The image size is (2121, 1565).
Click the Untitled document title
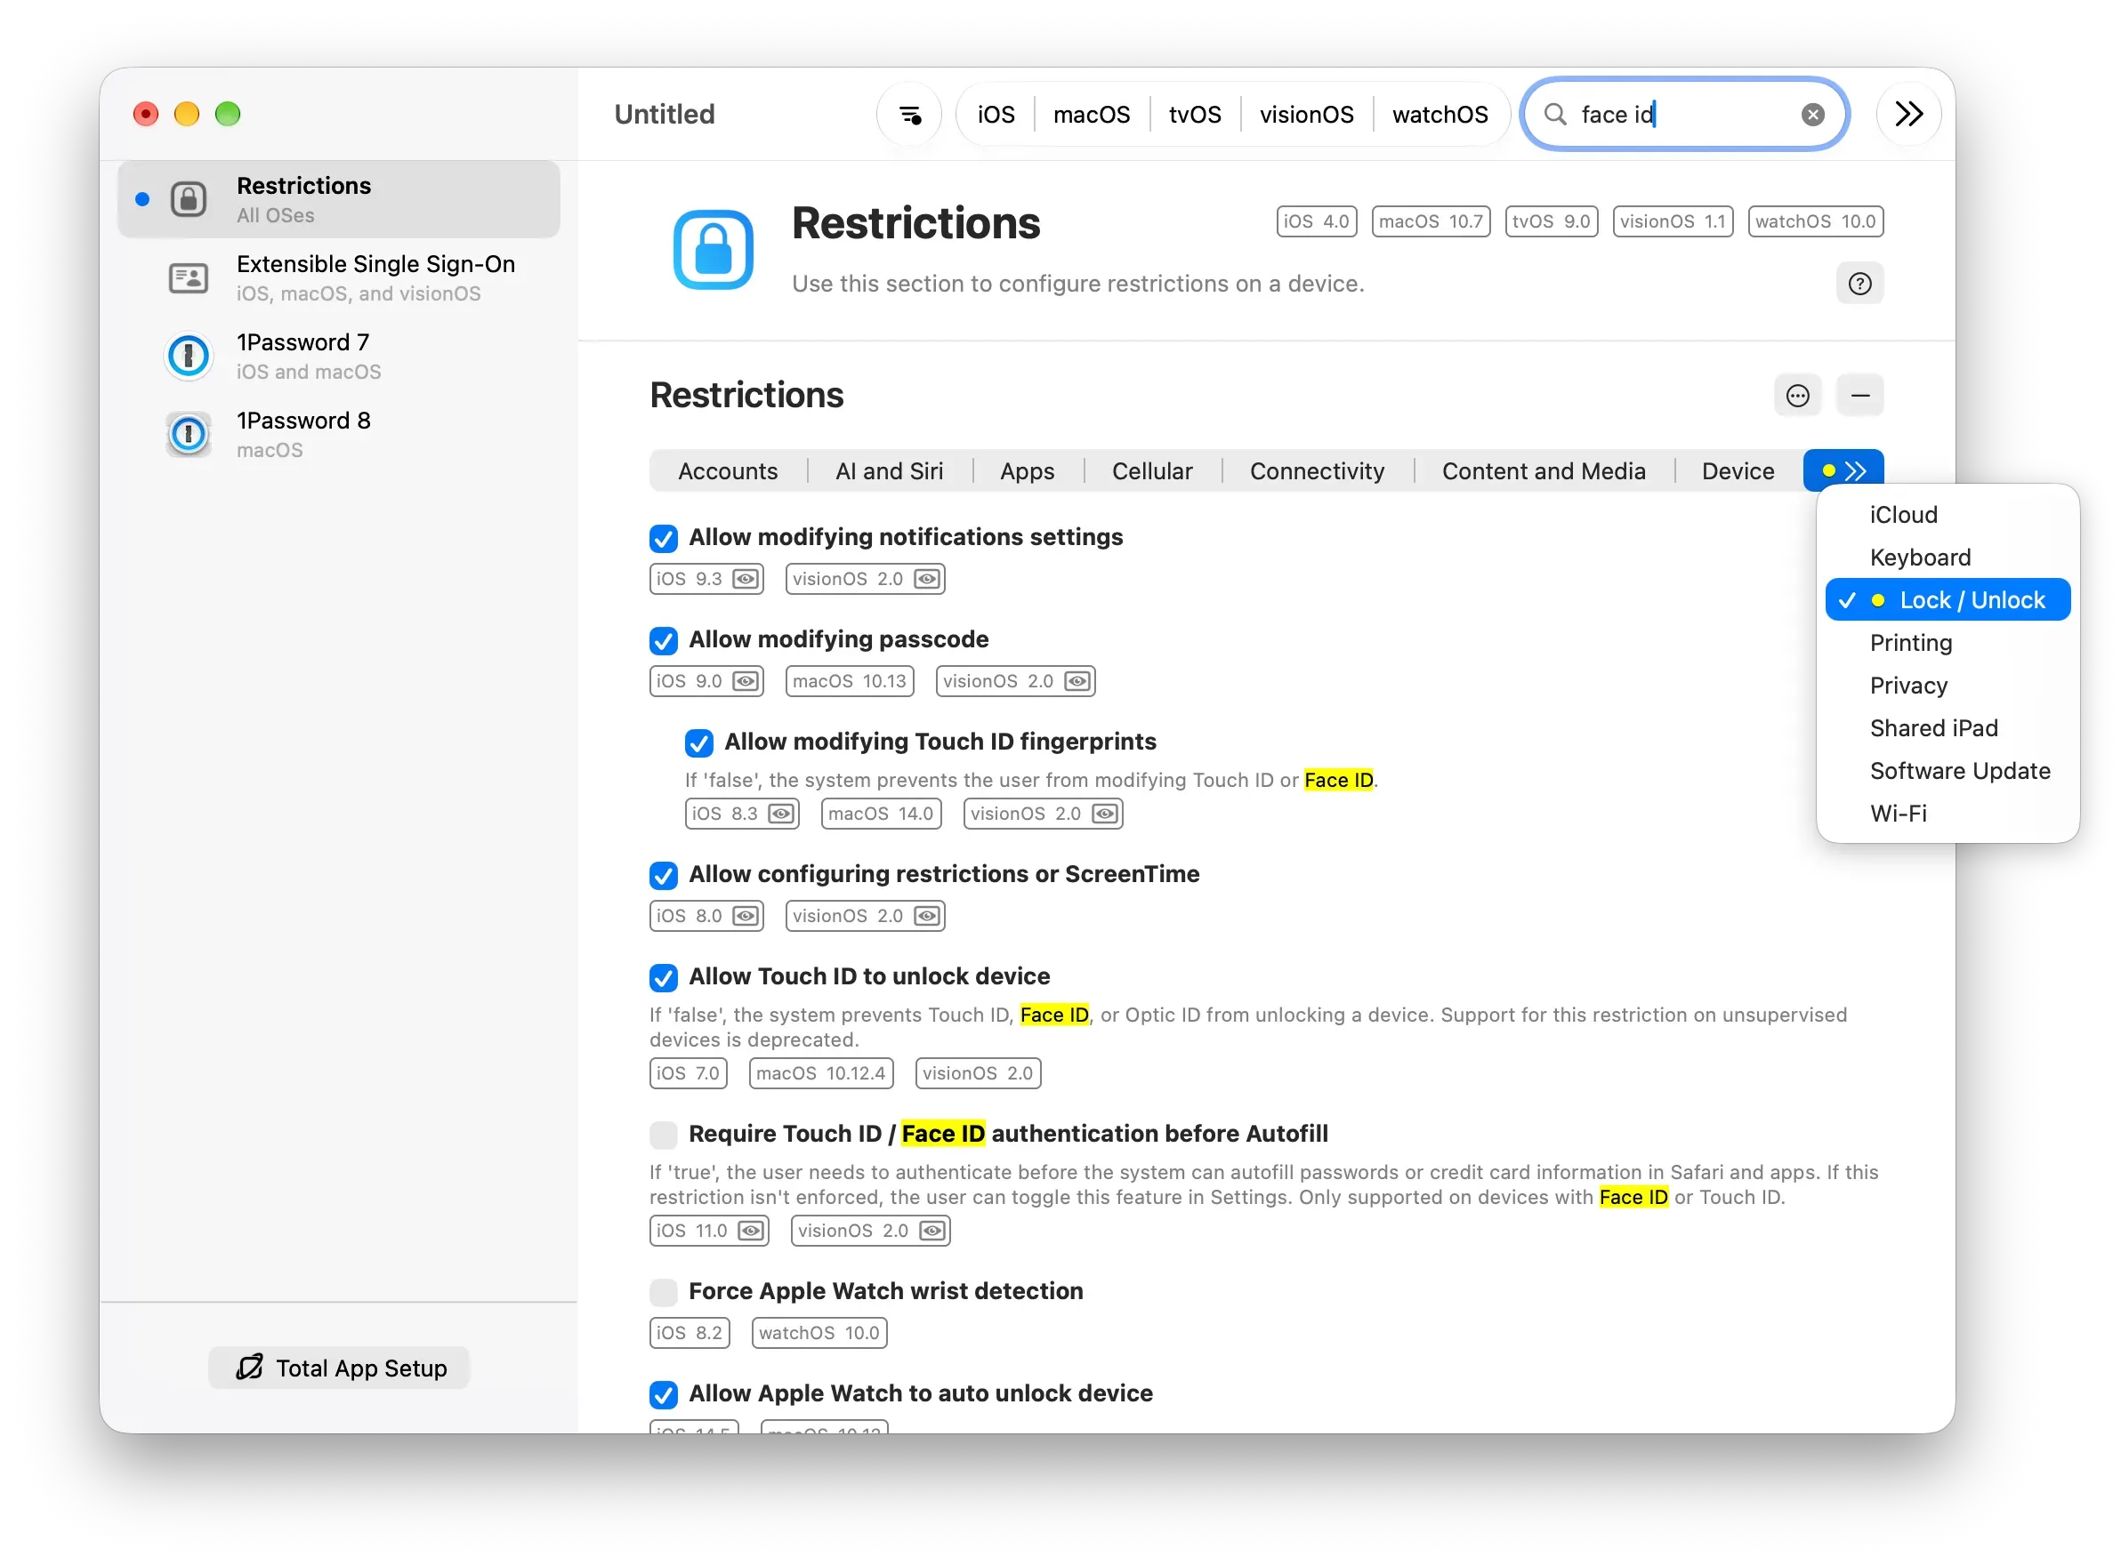(x=665, y=115)
